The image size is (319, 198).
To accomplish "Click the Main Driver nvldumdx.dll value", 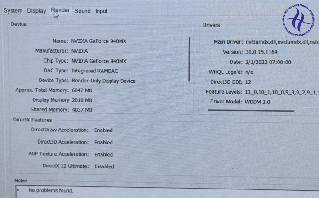I will (282, 42).
